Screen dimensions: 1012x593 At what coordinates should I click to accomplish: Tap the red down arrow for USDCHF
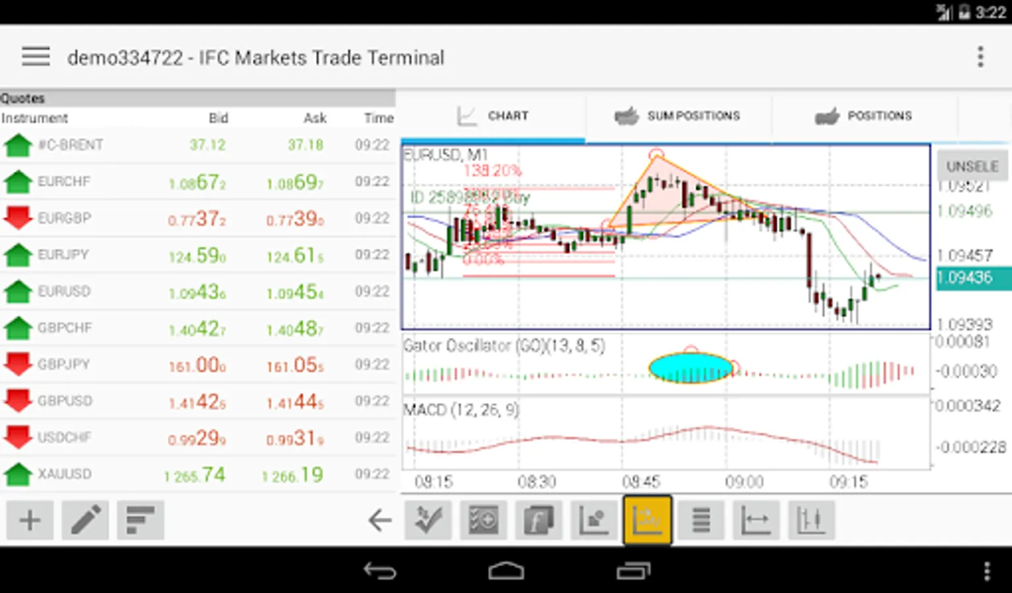pyautogui.click(x=18, y=437)
